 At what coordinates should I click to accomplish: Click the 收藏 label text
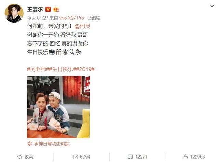pos(29,157)
